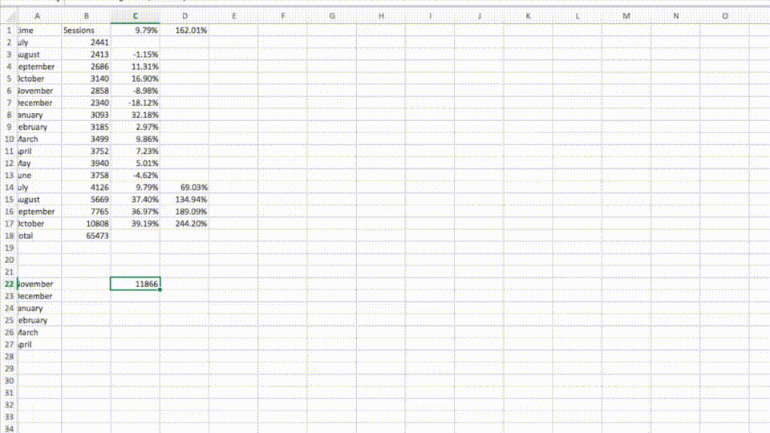
Task: Select column D header
Action: pos(185,16)
